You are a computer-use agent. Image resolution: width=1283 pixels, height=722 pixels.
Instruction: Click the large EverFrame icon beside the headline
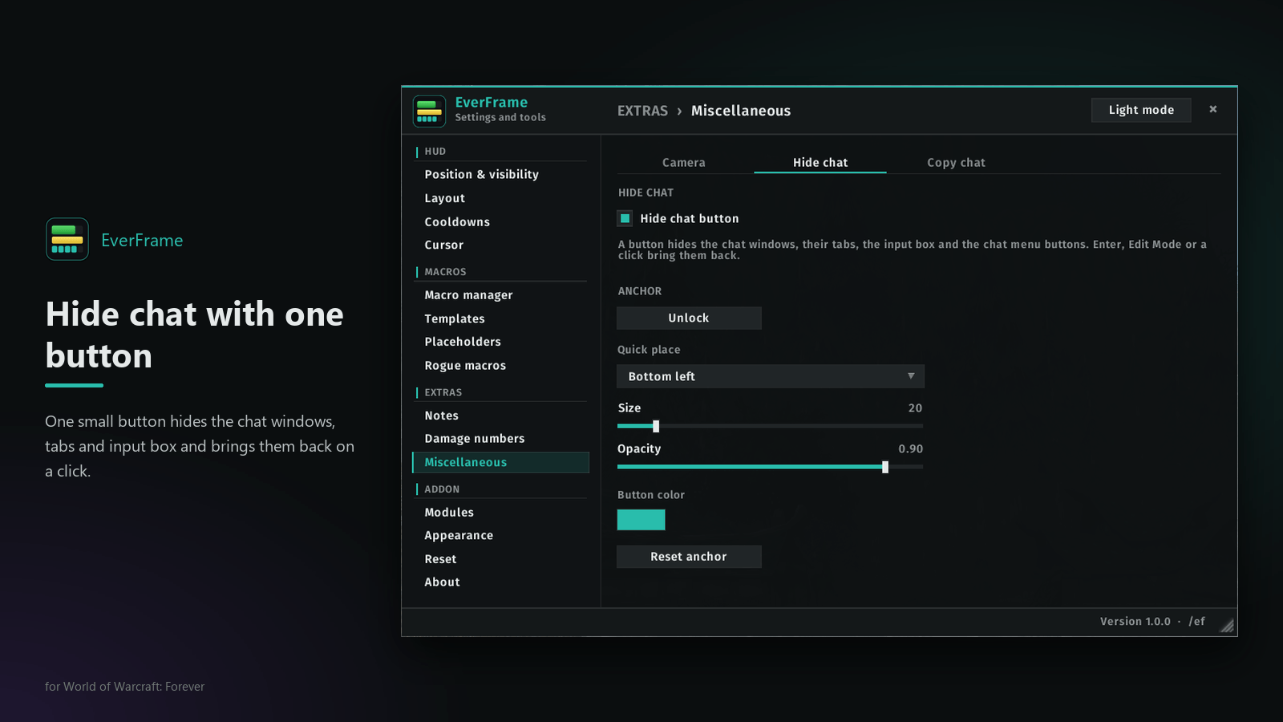[x=67, y=239]
